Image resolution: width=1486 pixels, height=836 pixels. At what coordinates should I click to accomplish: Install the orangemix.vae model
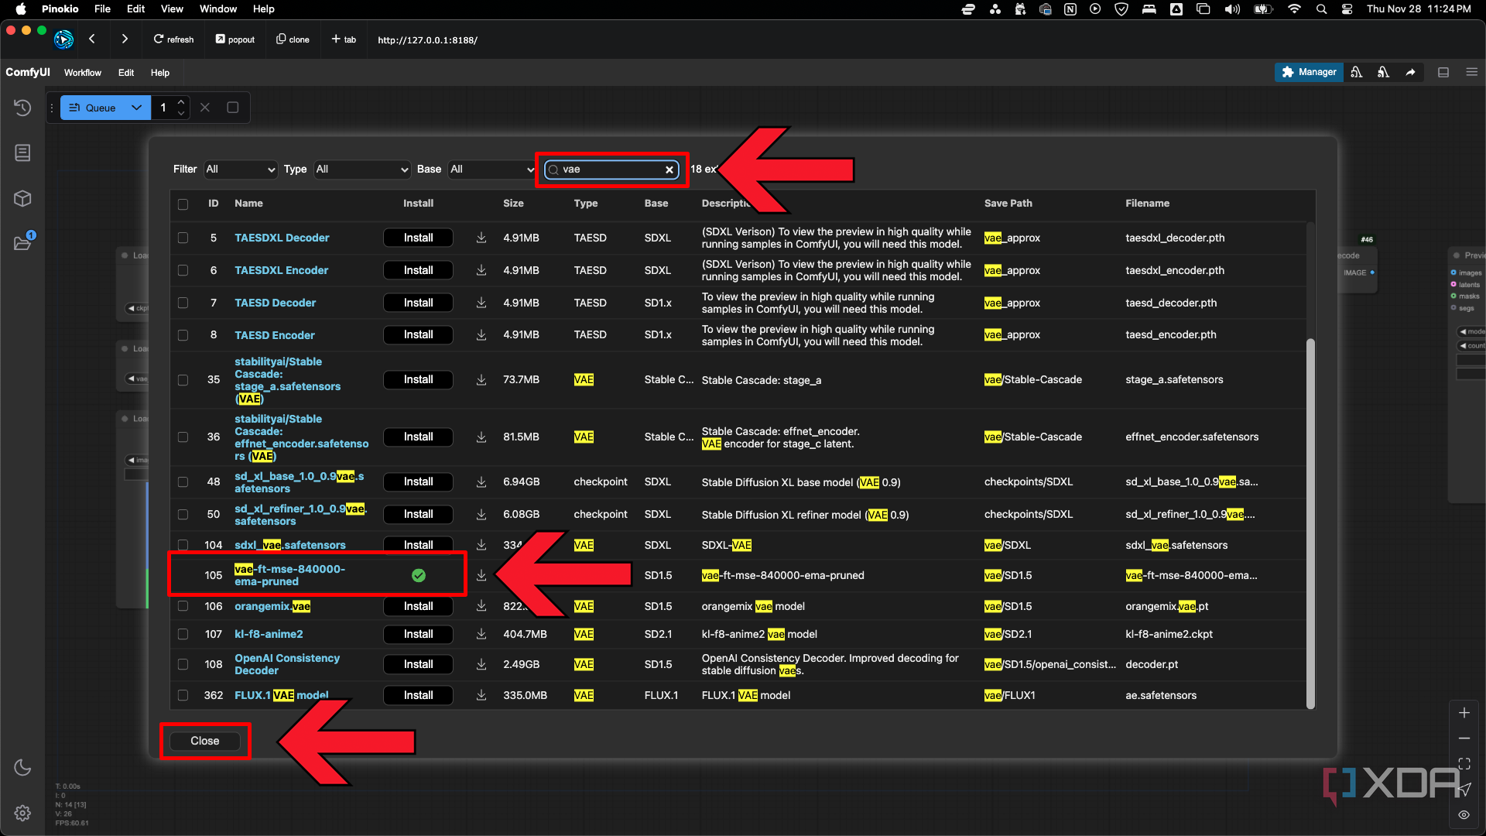[418, 606]
